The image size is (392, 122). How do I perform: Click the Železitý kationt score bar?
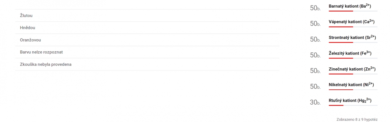[x=353, y=58]
